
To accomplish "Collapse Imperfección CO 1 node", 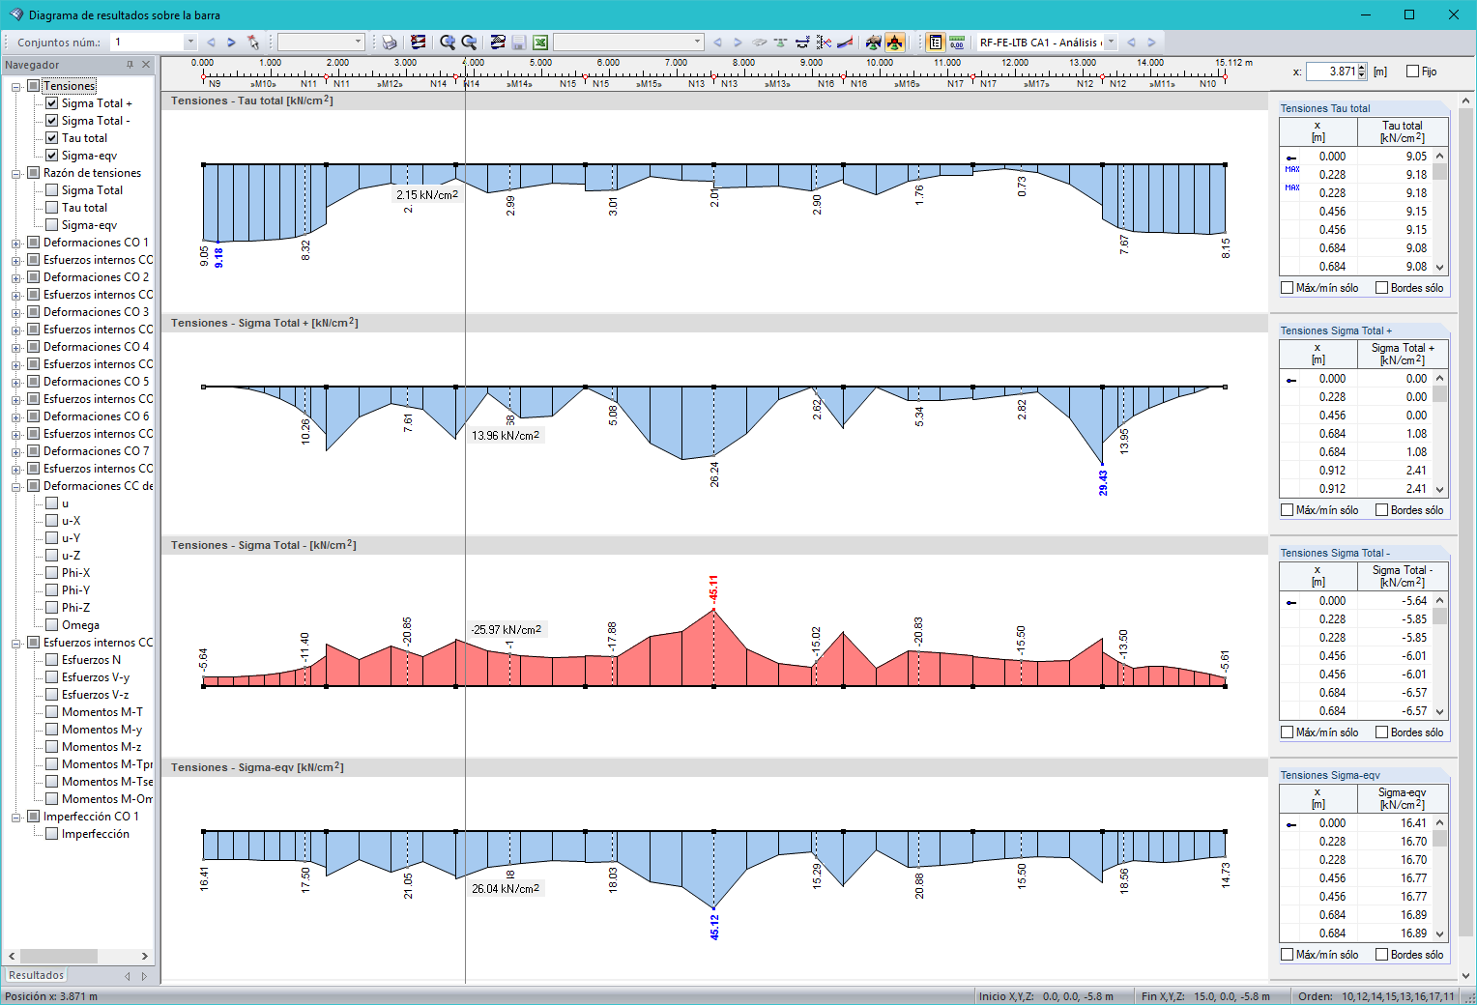I will [x=16, y=817].
